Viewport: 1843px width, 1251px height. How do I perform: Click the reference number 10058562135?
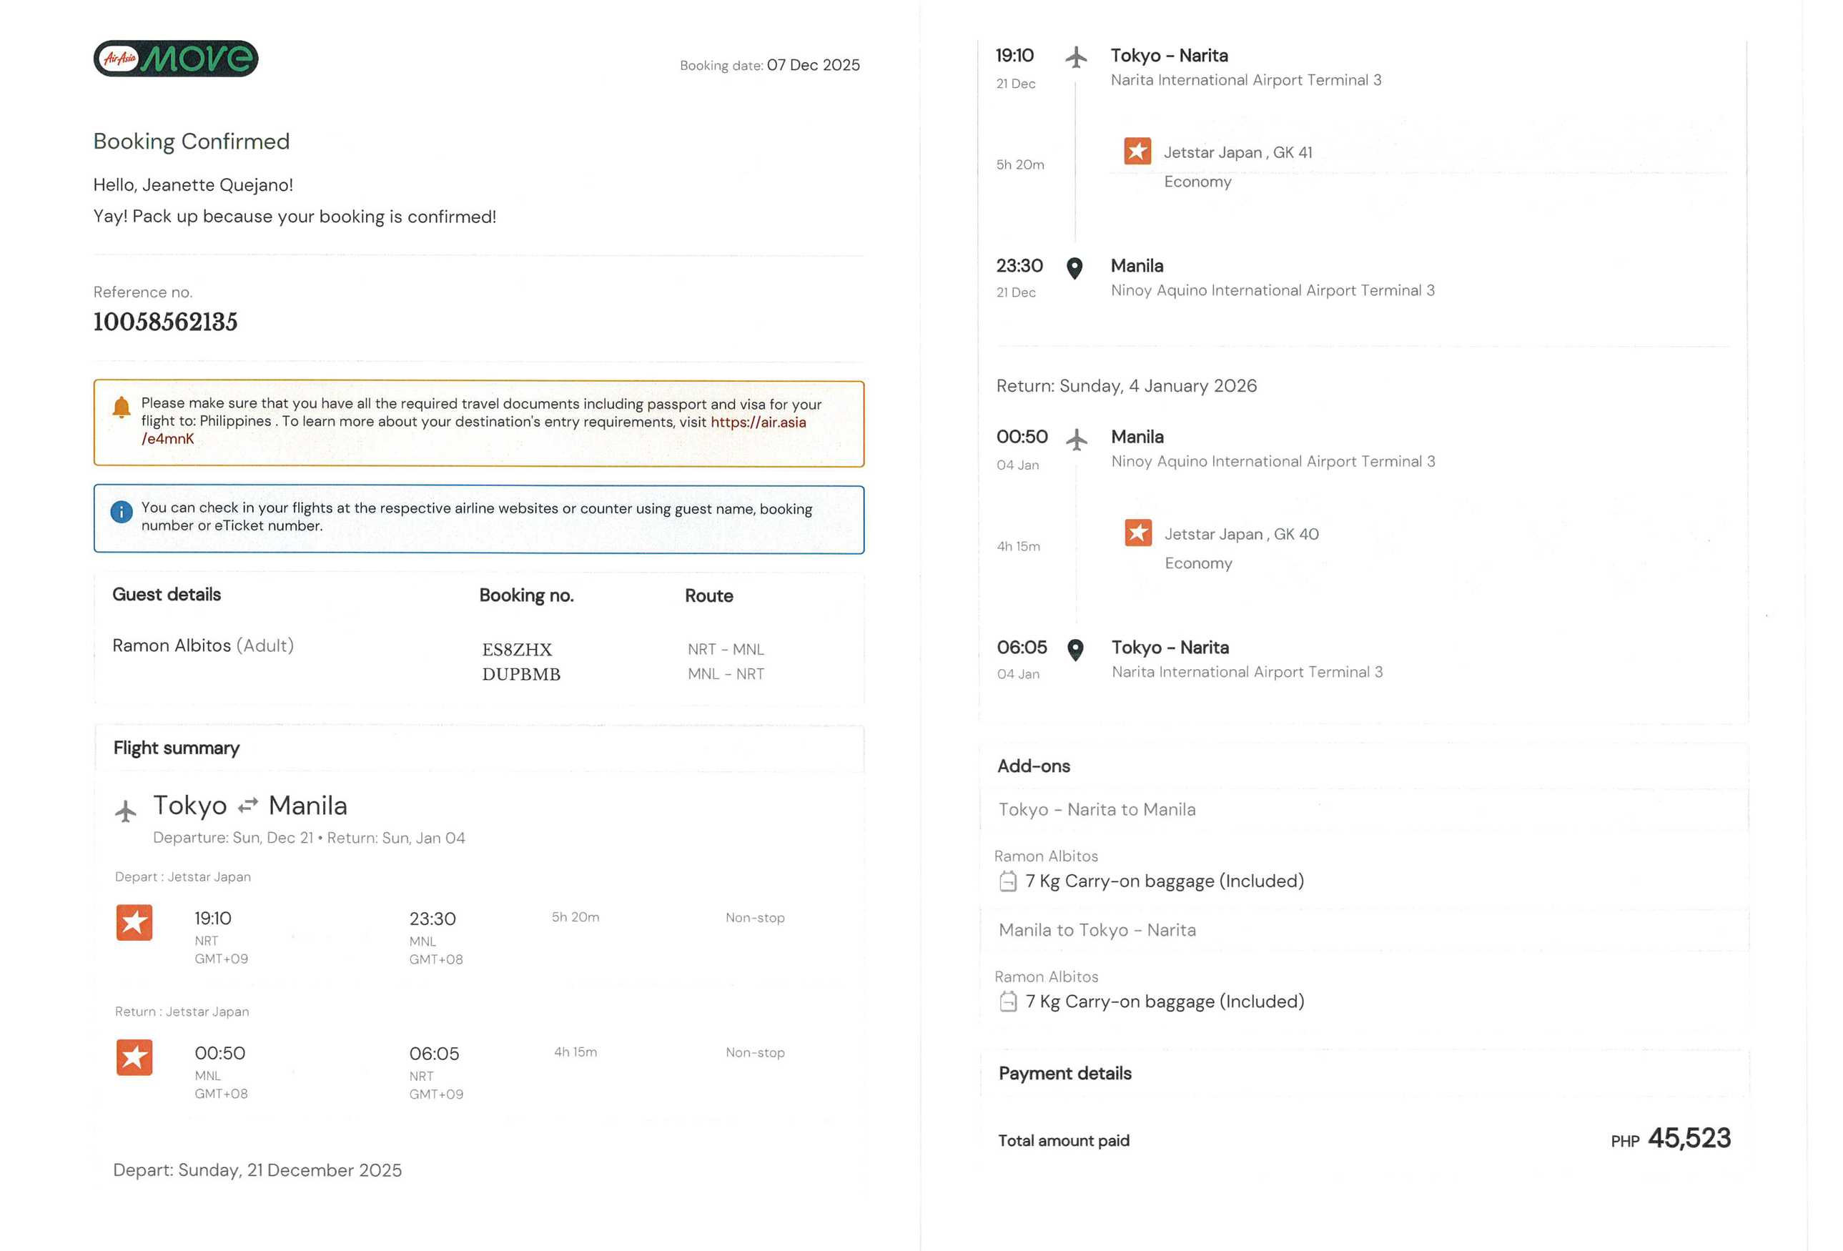coord(166,322)
